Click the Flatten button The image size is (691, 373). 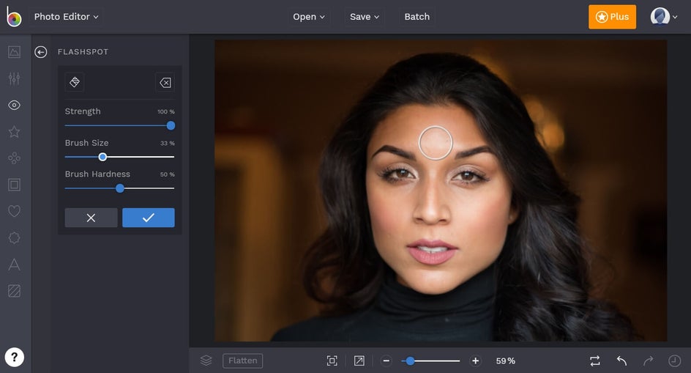[x=242, y=361]
